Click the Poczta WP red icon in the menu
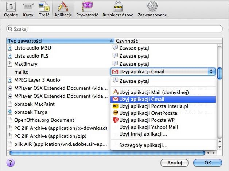This screenshot has width=229, height=171. pyautogui.click(x=115, y=120)
